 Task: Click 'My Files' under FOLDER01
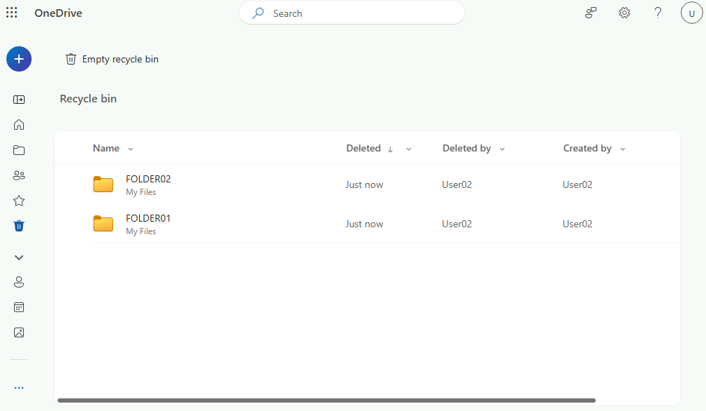tap(141, 231)
